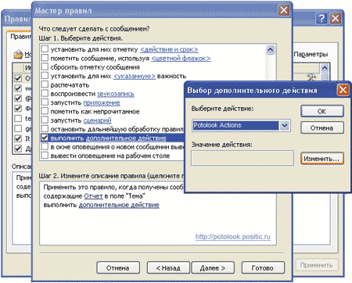Open the 'цветной флажок' link
Image resolution: width=352 pixels, height=283 pixels.
(181, 59)
